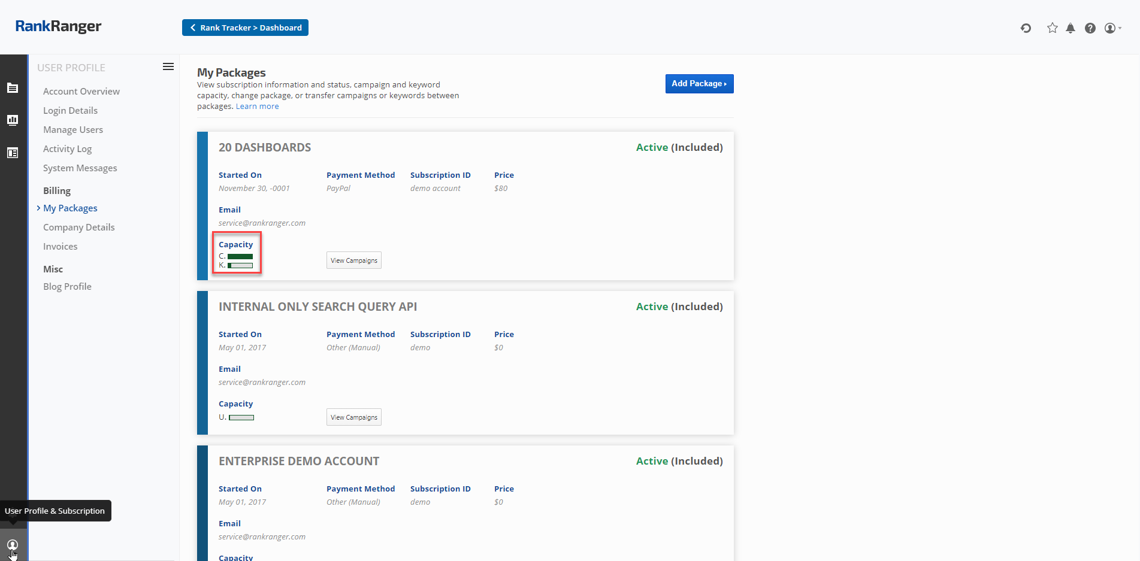1140x561 pixels.
Task: Open the help question mark icon
Action: [1090, 28]
